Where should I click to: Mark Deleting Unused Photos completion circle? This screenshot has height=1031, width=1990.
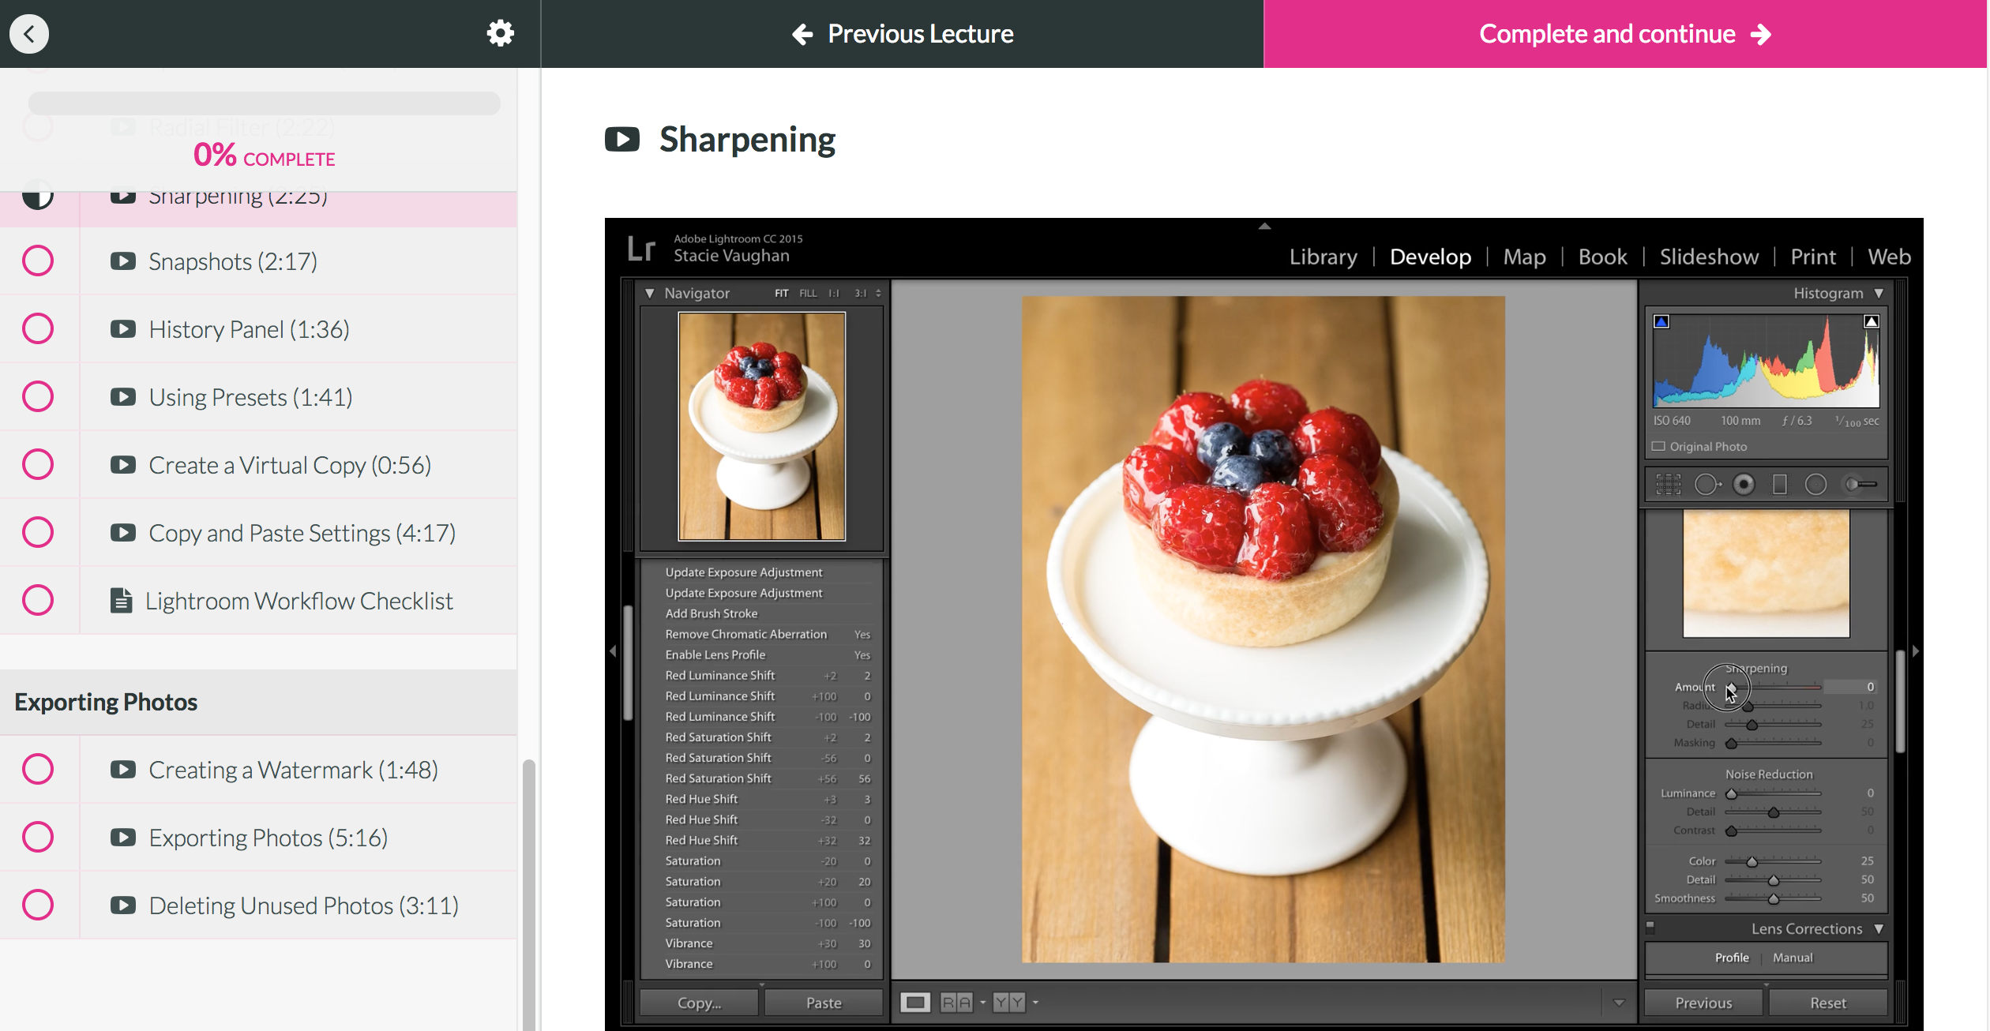pos(38,905)
